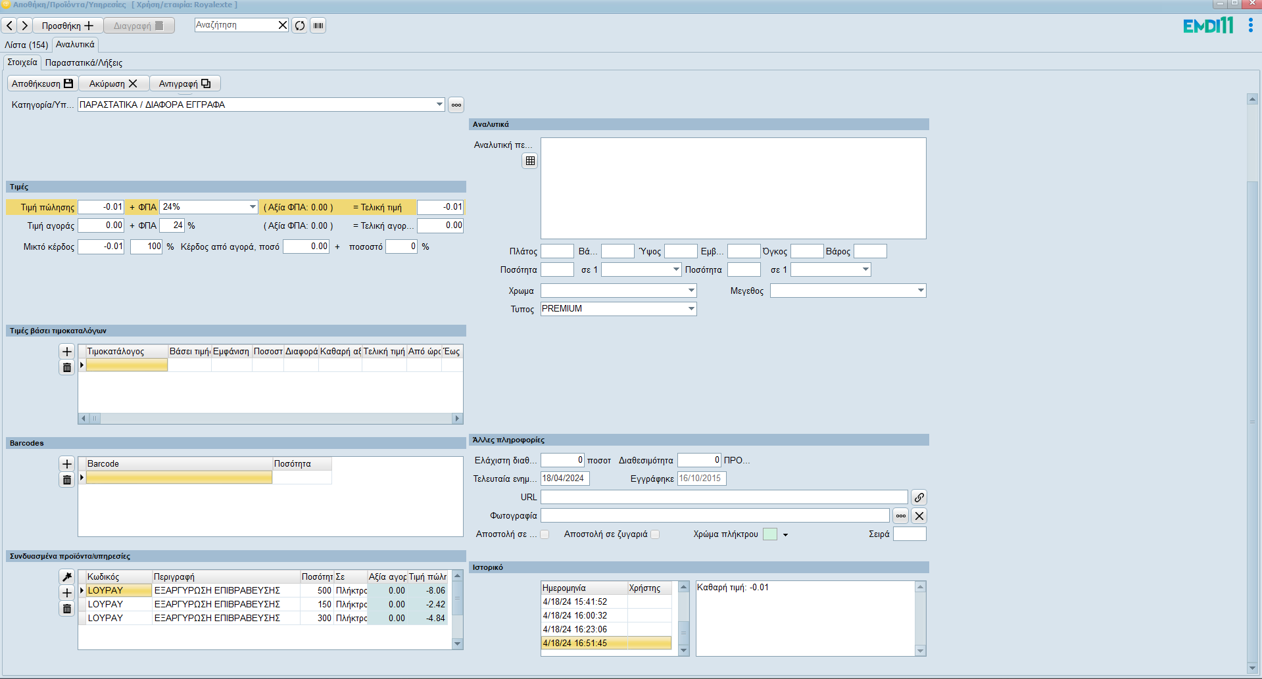Screen dimensions: 1262x679
Task: Copy record with Αντιγραφή button
Action: (x=185, y=83)
